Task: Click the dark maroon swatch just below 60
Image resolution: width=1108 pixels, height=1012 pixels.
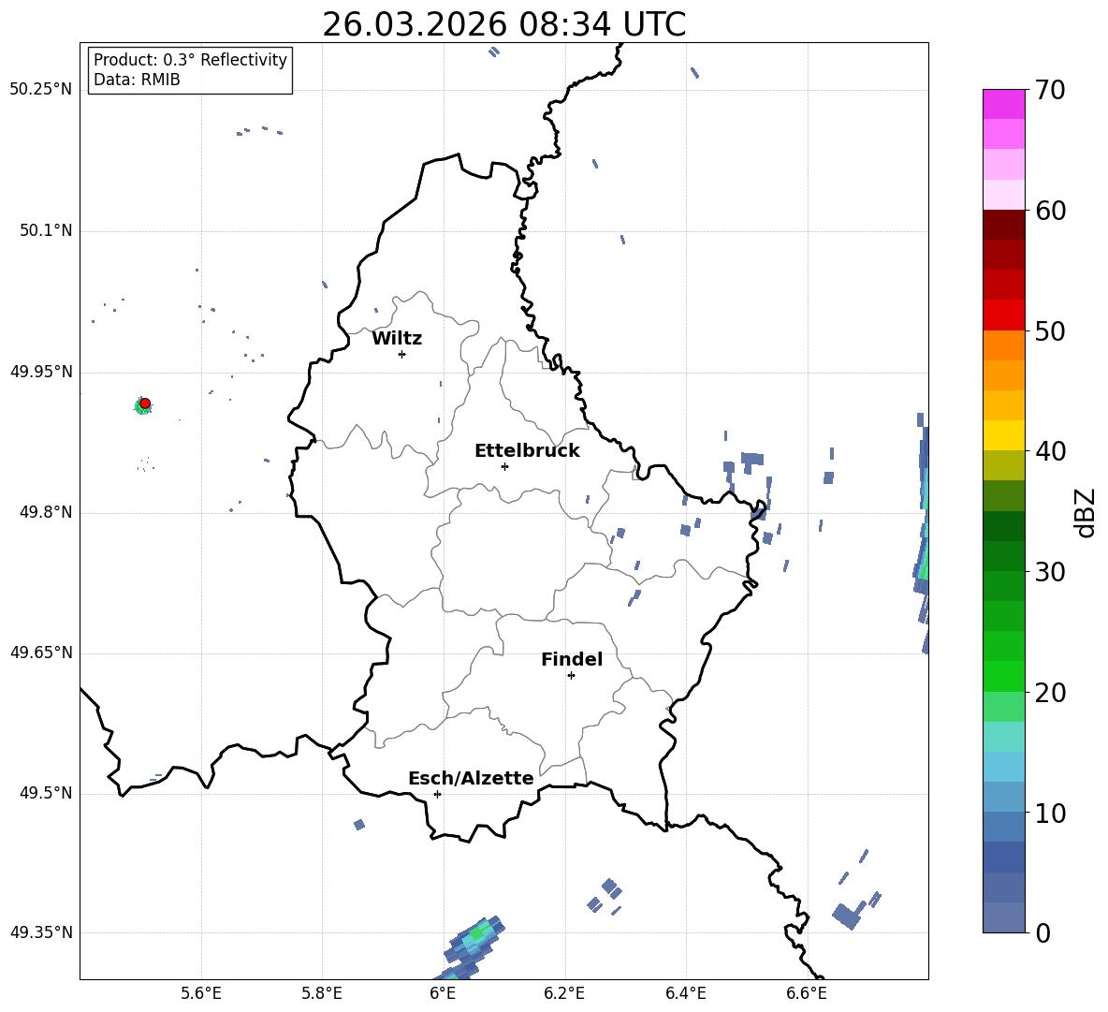Action: click(x=1003, y=225)
